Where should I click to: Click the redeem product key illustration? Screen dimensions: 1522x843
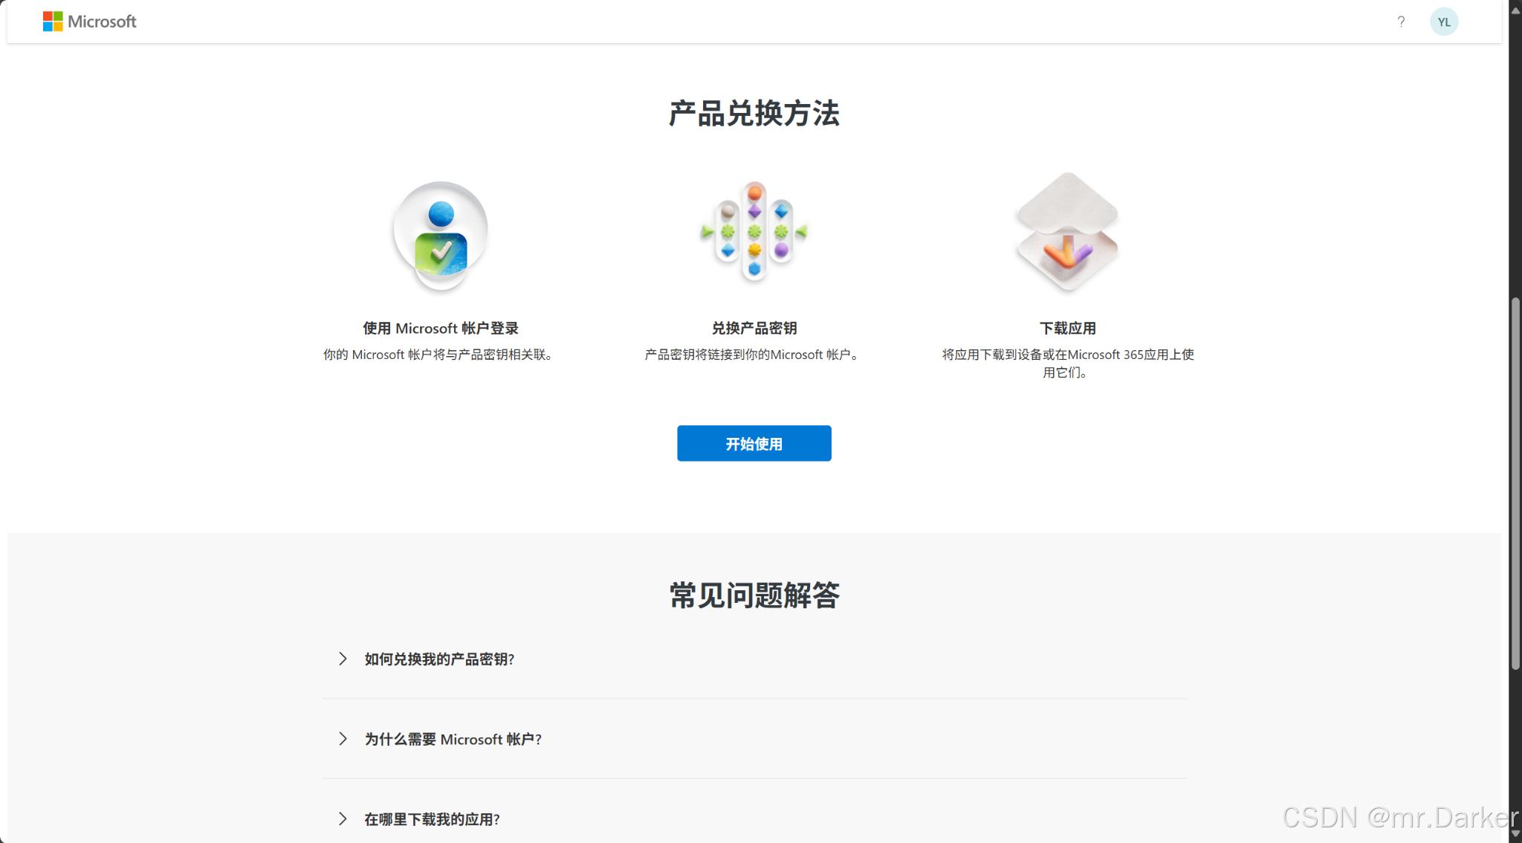pos(754,231)
